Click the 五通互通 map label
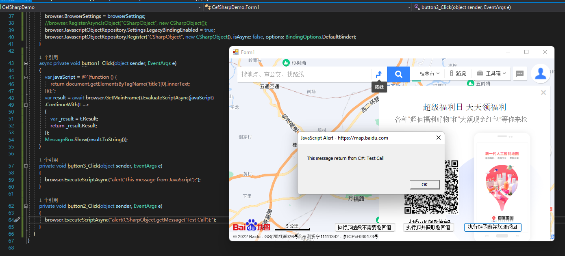 269,86
